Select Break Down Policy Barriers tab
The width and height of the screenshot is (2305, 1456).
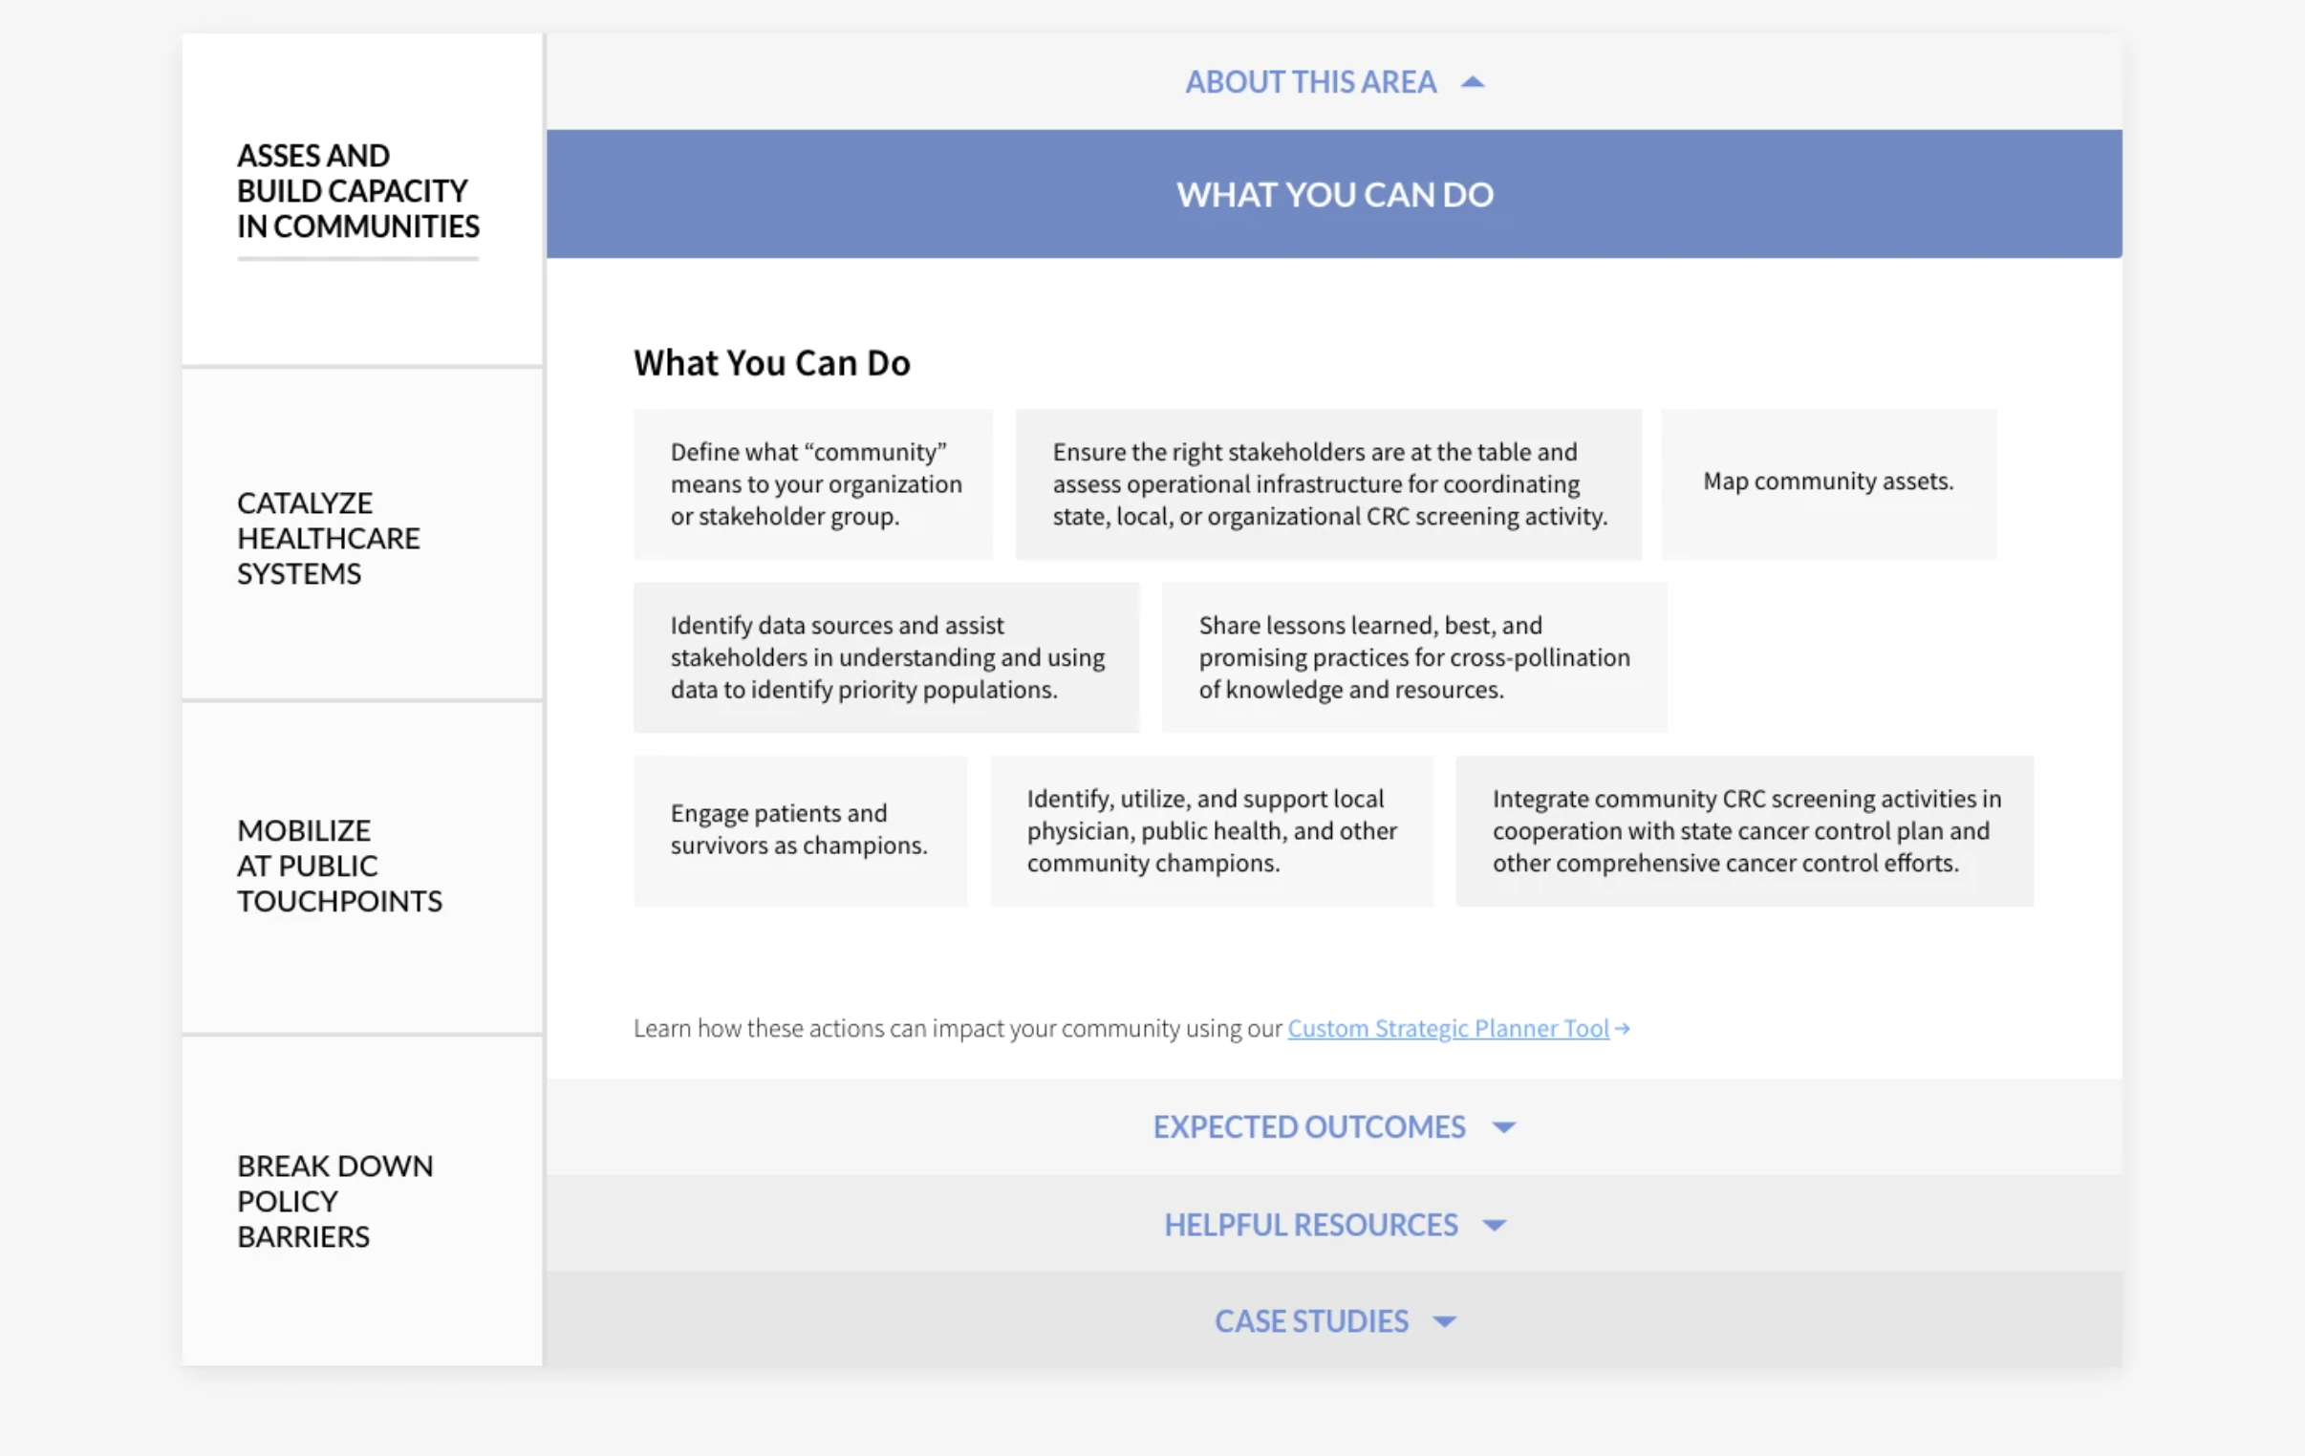pos(334,1200)
